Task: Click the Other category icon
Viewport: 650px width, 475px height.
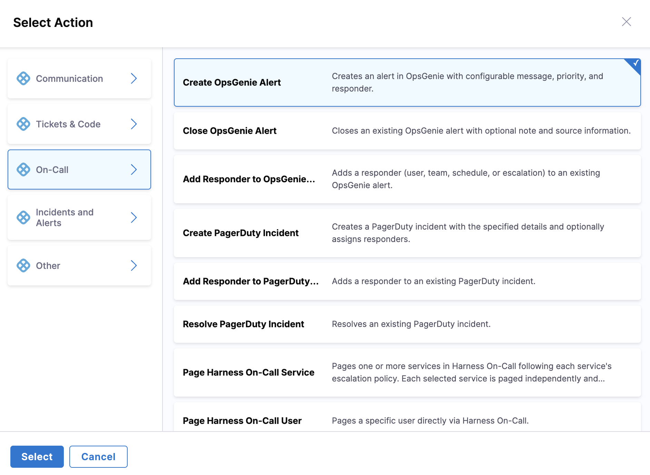Action: tap(23, 265)
